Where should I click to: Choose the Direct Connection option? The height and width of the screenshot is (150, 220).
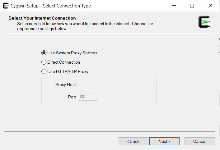(44, 62)
